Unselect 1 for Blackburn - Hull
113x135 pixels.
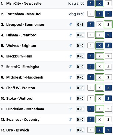point(91,56)
